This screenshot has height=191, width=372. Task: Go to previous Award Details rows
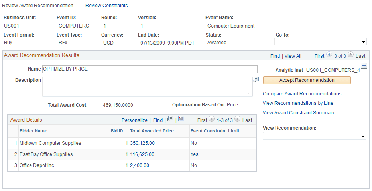click(x=212, y=119)
